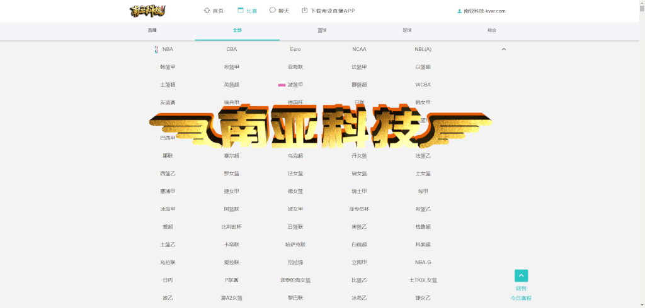
Task: Choose the 日篮联 league
Action: pyautogui.click(x=295, y=227)
